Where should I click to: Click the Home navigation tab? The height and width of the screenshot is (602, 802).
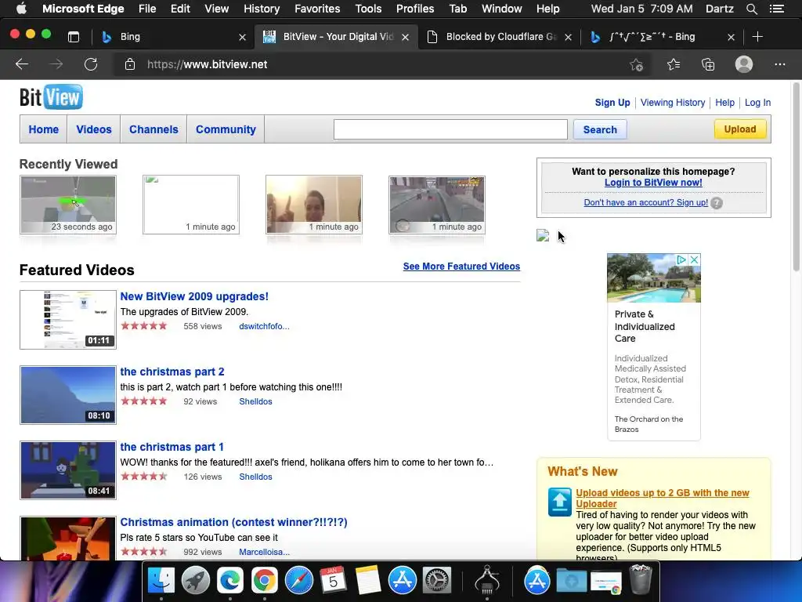(44, 129)
